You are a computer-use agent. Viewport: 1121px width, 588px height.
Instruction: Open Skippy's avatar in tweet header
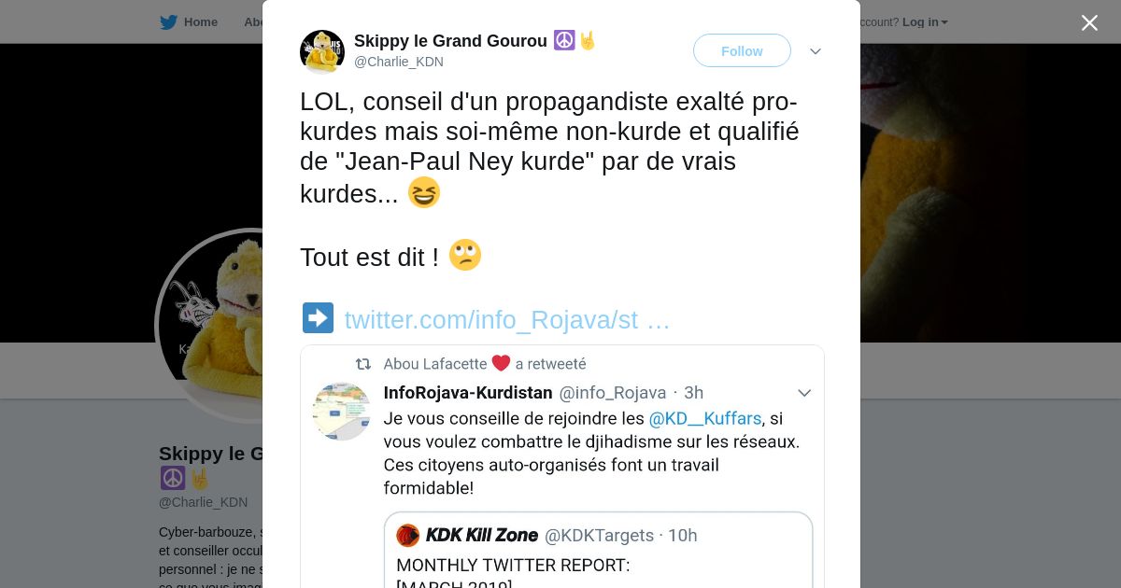click(x=322, y=51)
